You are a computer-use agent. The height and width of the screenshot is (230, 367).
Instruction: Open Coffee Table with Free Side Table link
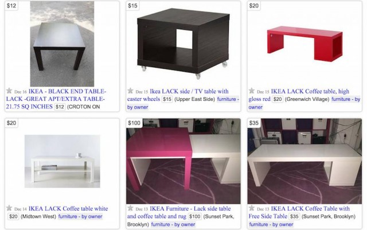(x=299, y=212)
